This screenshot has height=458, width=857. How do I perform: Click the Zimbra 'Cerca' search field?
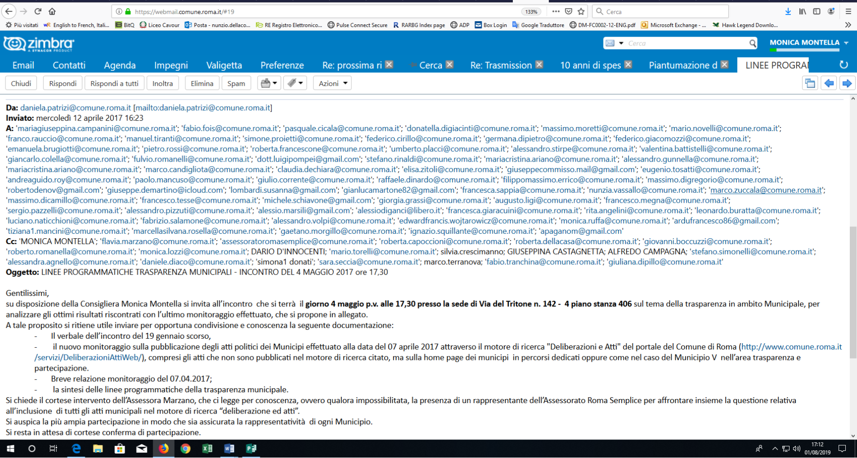click(x=686, y=43)
